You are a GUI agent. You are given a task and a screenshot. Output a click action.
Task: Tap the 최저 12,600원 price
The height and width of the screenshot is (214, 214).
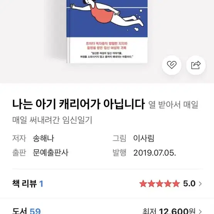coord(169,211)
